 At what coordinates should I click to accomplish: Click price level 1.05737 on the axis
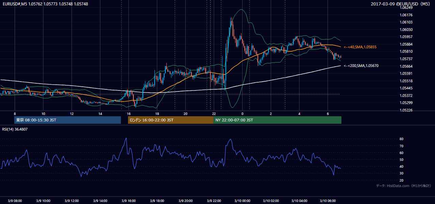tap(406, 59)
